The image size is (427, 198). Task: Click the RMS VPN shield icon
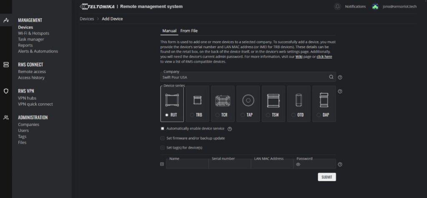click(x=6, y=91)
